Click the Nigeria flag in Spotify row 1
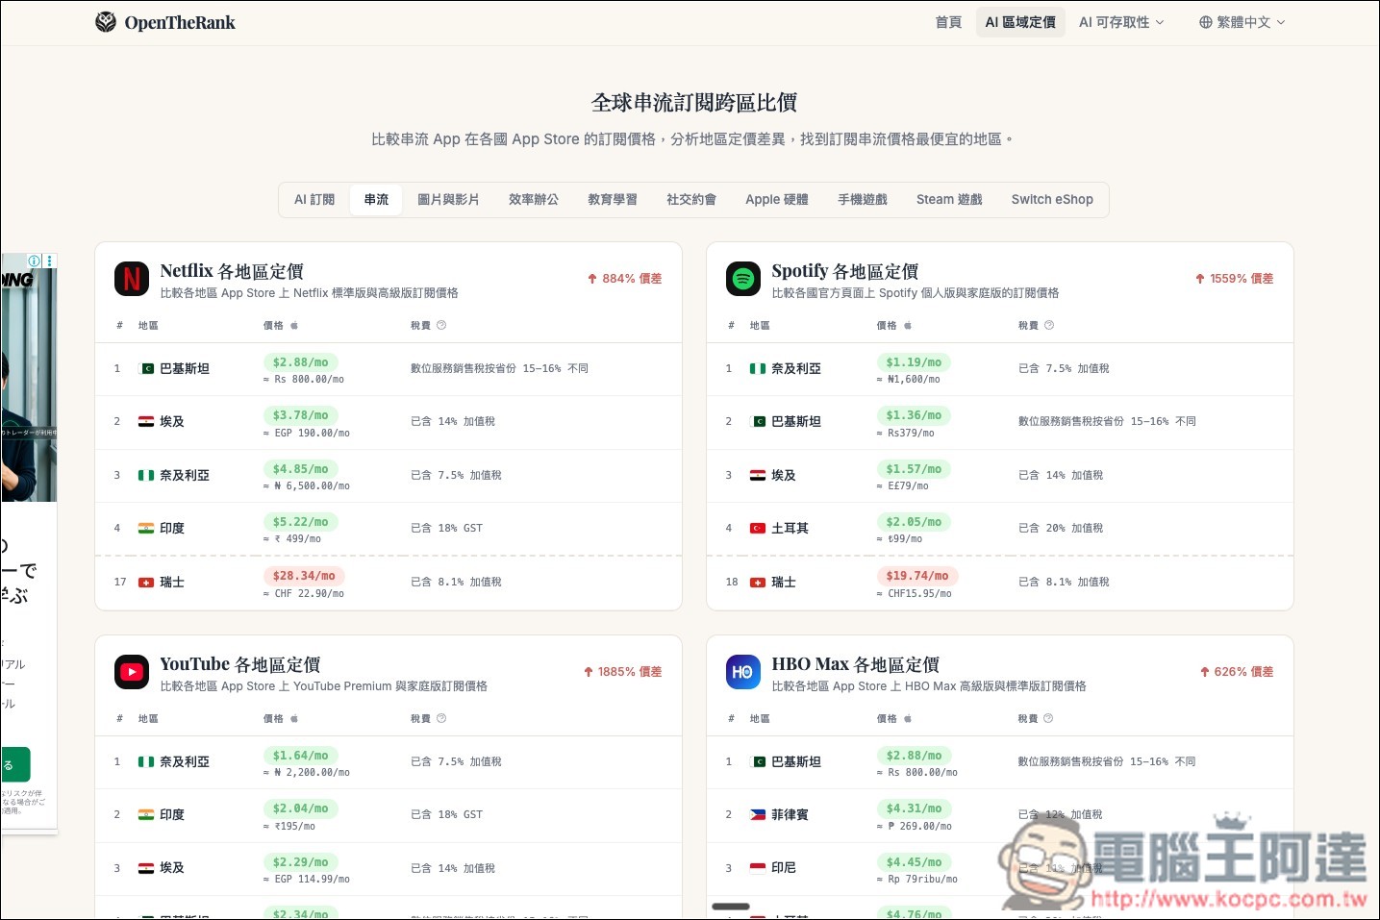The width and height of the screenshot is (1380, 920). [x=758, y=368]
